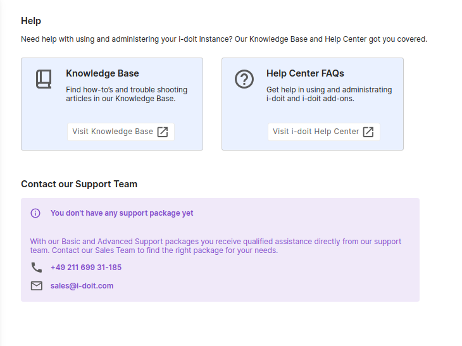The width and height of the screenshot is (462, 346).
Task: Click the envelope icon next to sales email
Action: coord(37,286)
